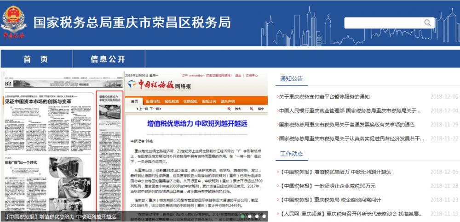
Task: Open the 工作动态 section heading
Action: point(292,154)
